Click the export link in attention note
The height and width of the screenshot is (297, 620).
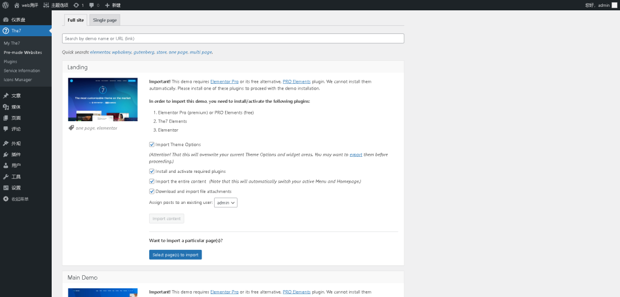[x=356, y=155]
